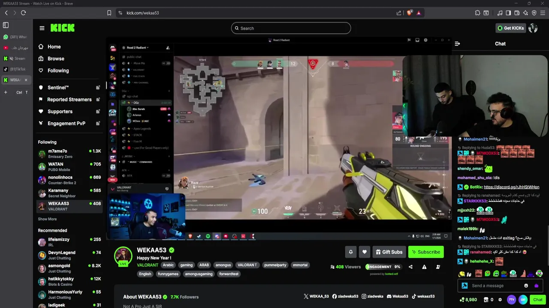Viewport: 549px width, 308px height.
Task: Open Brave Shields lion icon
Action: tap(409, 13)
